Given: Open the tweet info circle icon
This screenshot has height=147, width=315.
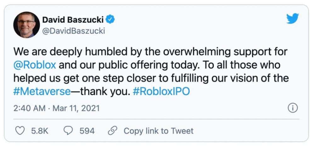Looking at the screenshot, I should pos(293,108).
